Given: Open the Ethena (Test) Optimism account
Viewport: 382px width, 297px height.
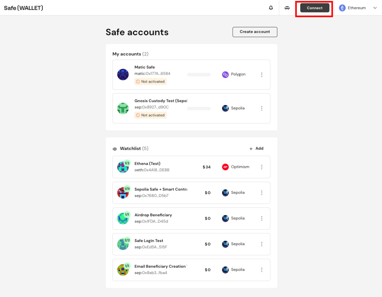Looking at the screenshot, I should coord(191,167).
